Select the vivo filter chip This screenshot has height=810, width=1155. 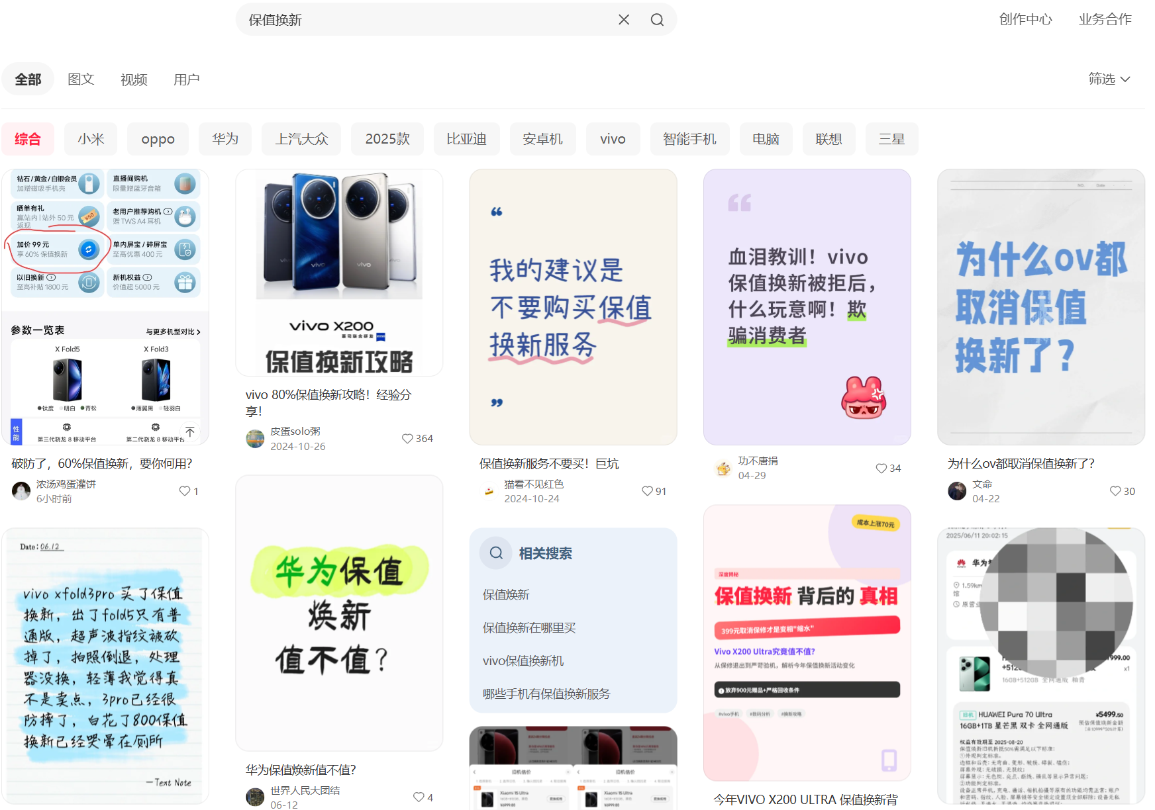click(x=613, y=139)
